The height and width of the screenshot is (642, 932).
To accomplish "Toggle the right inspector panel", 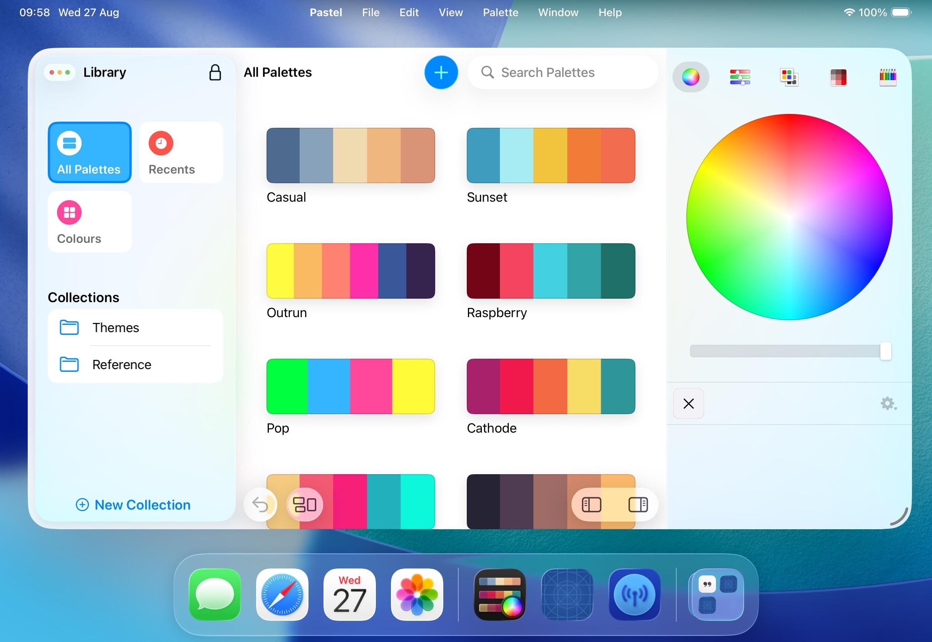I will pyautogui.click(x=638, y=505).
